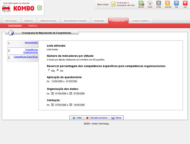Open the faq help icon

[176, 3]
